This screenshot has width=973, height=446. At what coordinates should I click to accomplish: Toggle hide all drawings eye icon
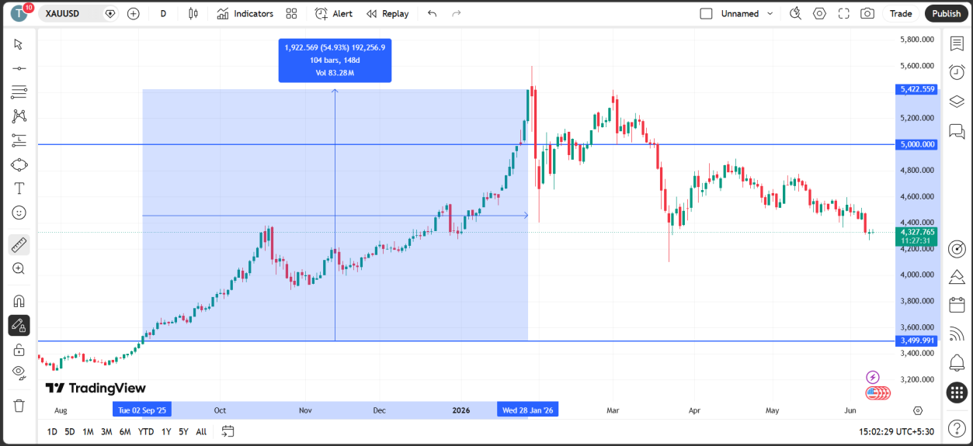[19, 373]
